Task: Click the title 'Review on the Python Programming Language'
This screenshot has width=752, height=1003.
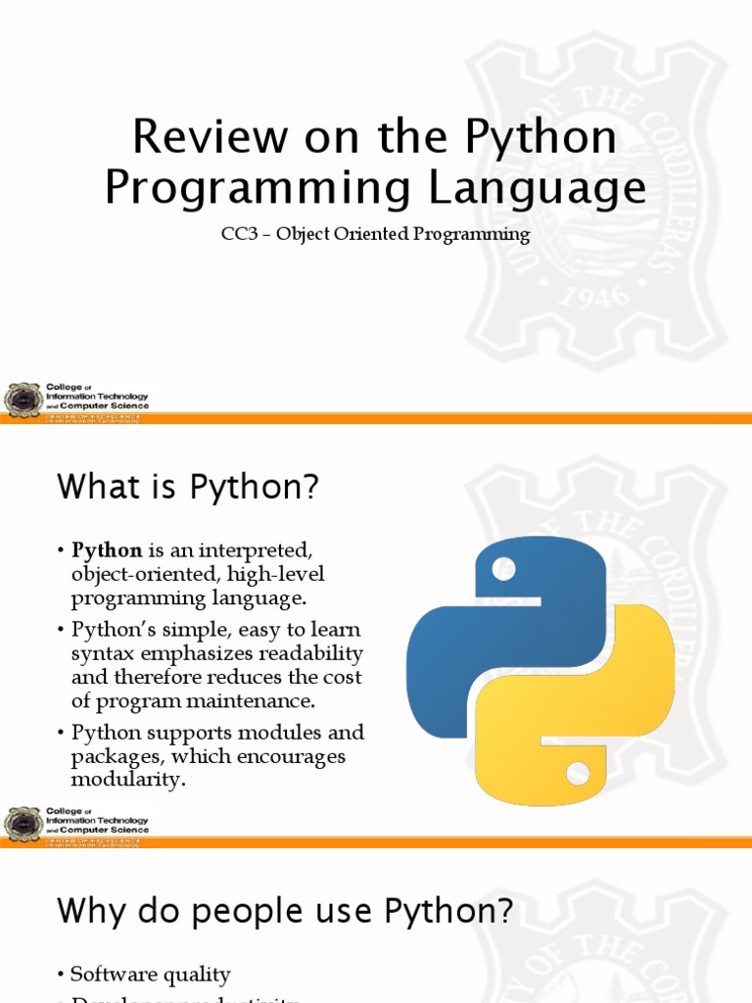Action: [375, 162]
